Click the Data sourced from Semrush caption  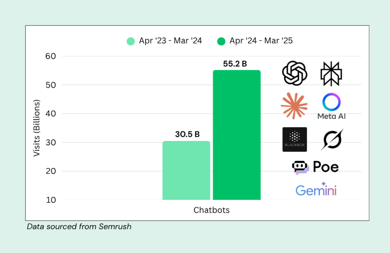79,227
